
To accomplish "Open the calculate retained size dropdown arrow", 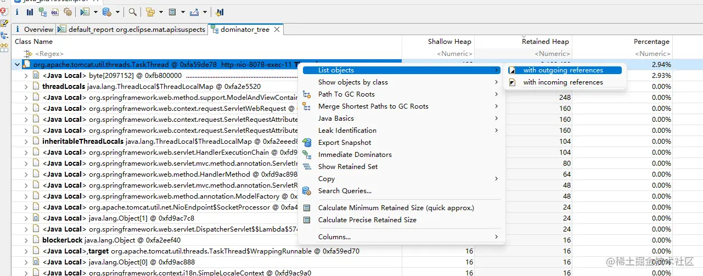I will [183, 12].
